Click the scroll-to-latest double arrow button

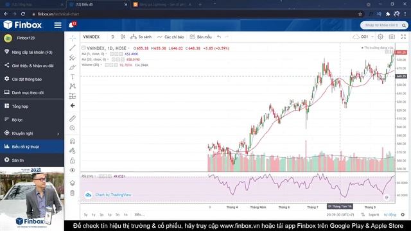(x=387, y=197)
